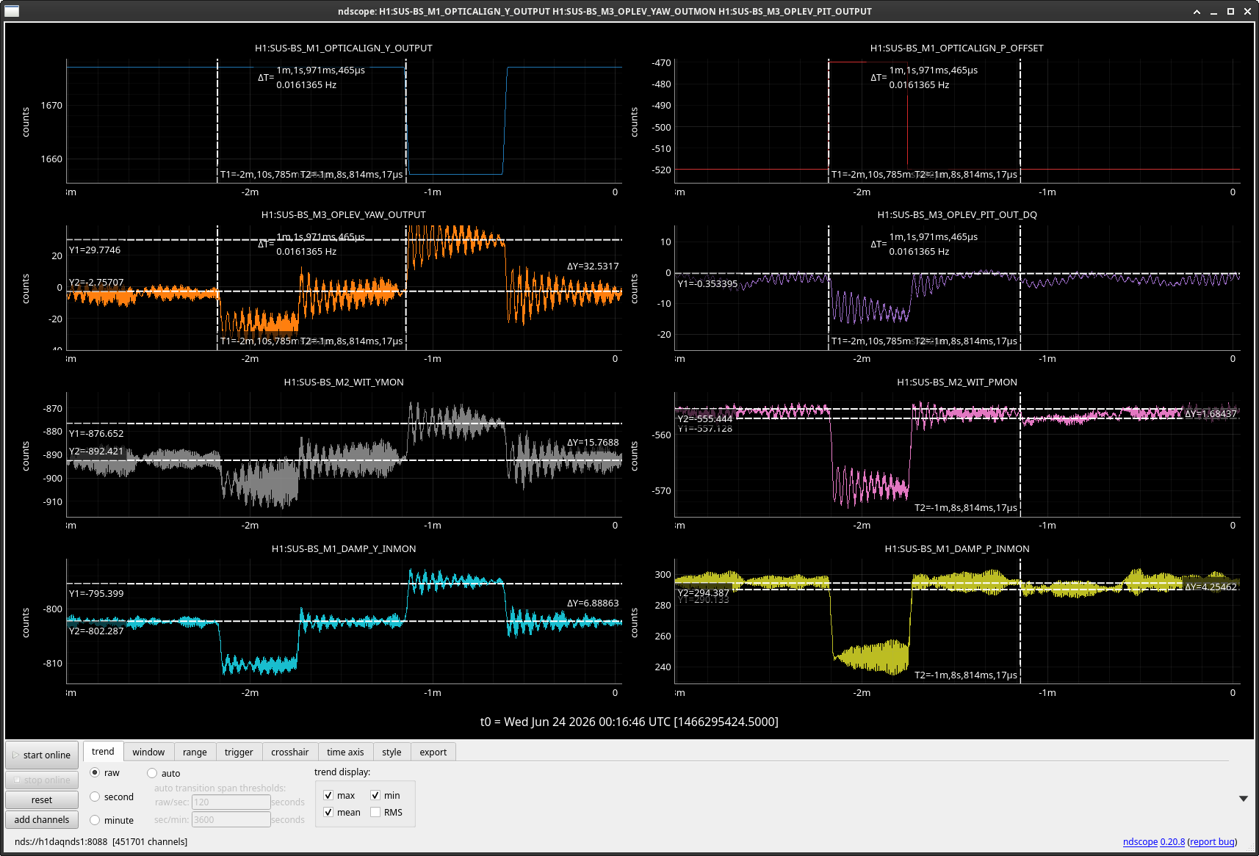Open the report bug link
The width and height of the screenshot is (1259, 856).
[1212, 842]
